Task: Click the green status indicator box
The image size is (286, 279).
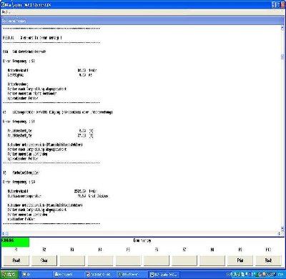Action: pos(15,242)
